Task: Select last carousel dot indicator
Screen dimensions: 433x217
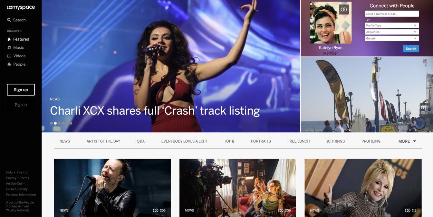Action: (x=71, y=123)
